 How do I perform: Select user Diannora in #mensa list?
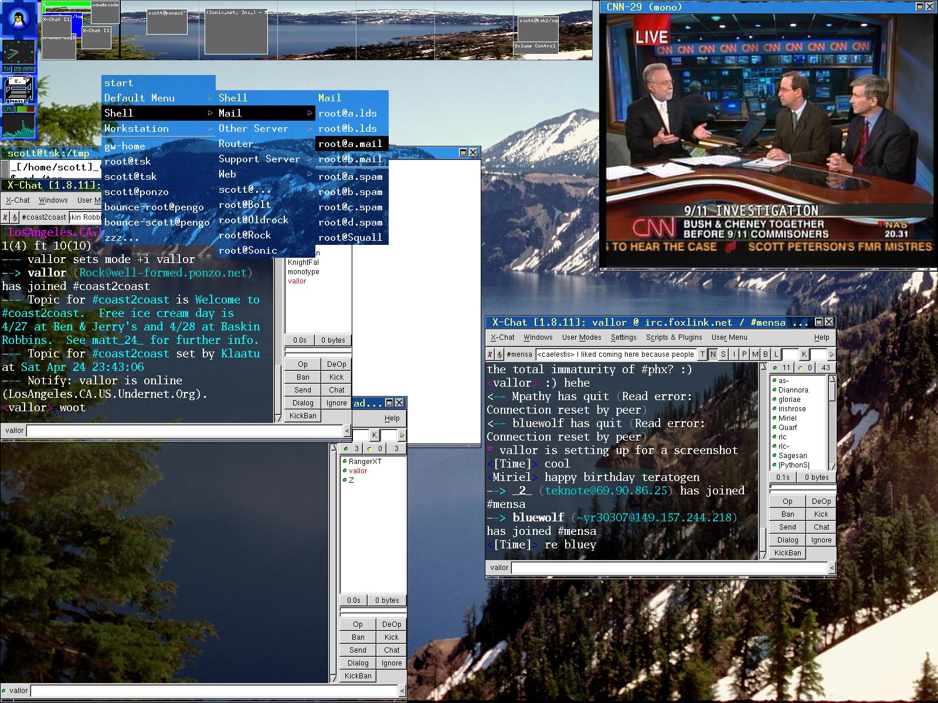click(x=793, y=390)
